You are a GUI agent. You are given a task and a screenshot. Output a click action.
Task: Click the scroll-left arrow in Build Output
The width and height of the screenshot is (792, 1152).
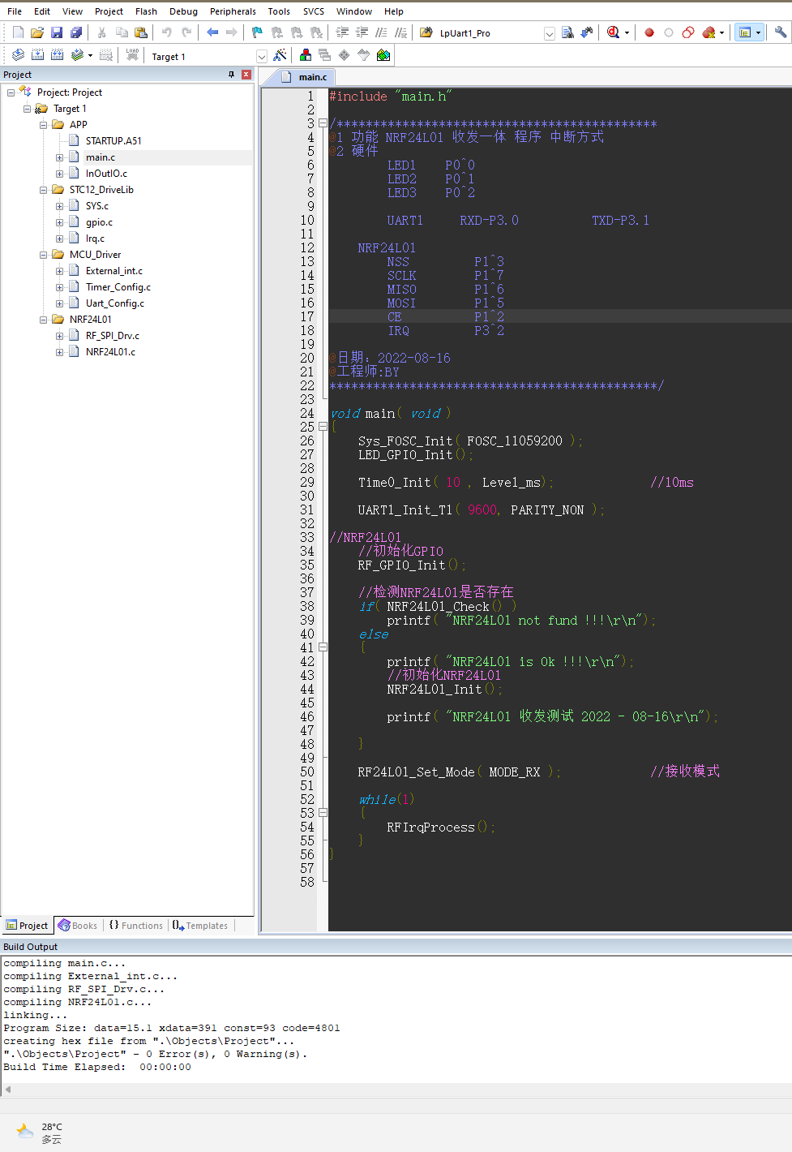pos(8,1090)
